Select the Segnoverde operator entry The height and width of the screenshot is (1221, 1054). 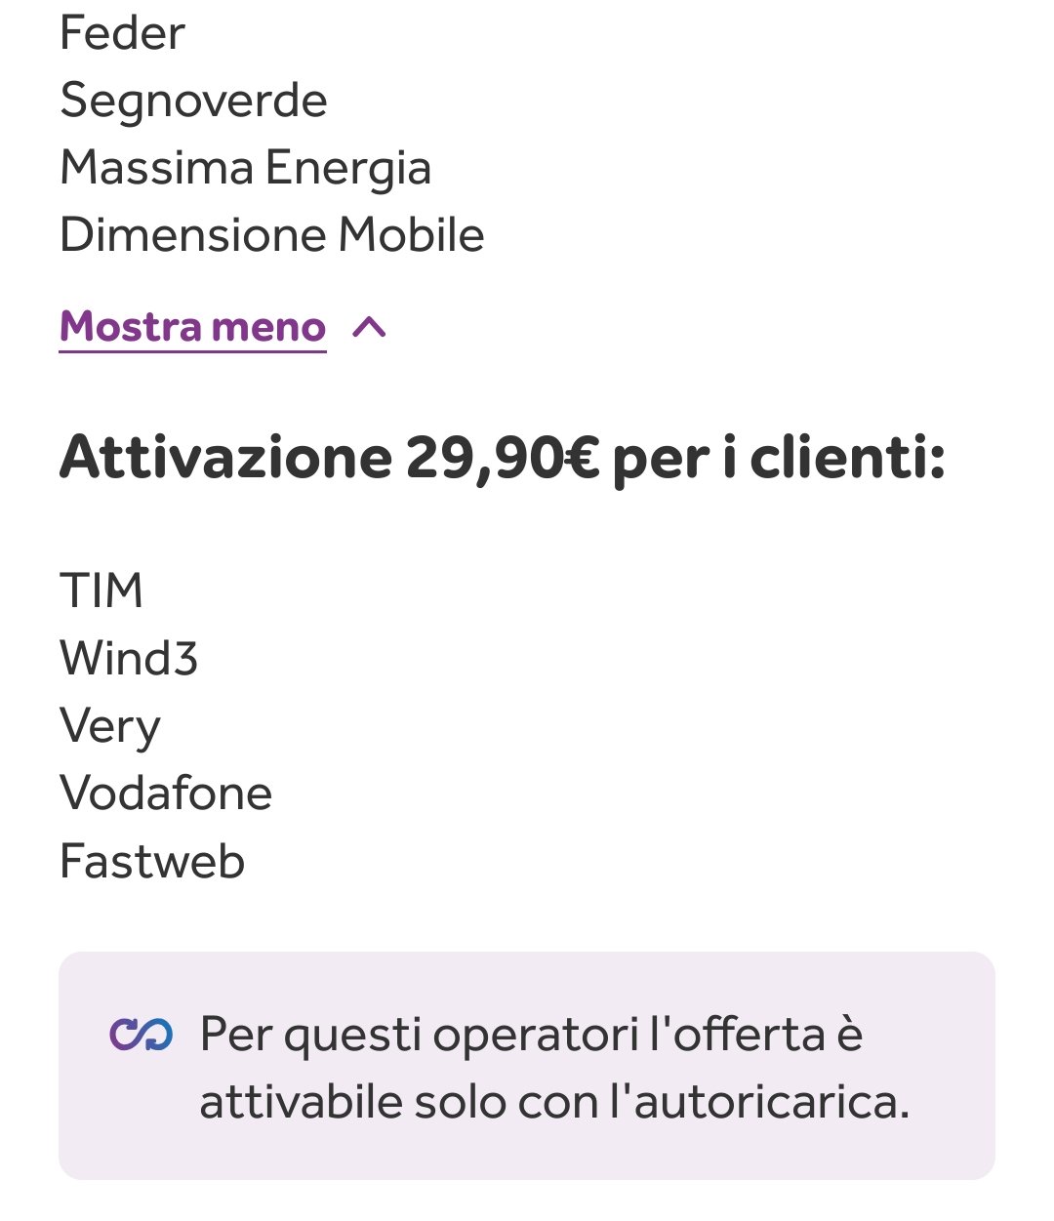(193, 101)
